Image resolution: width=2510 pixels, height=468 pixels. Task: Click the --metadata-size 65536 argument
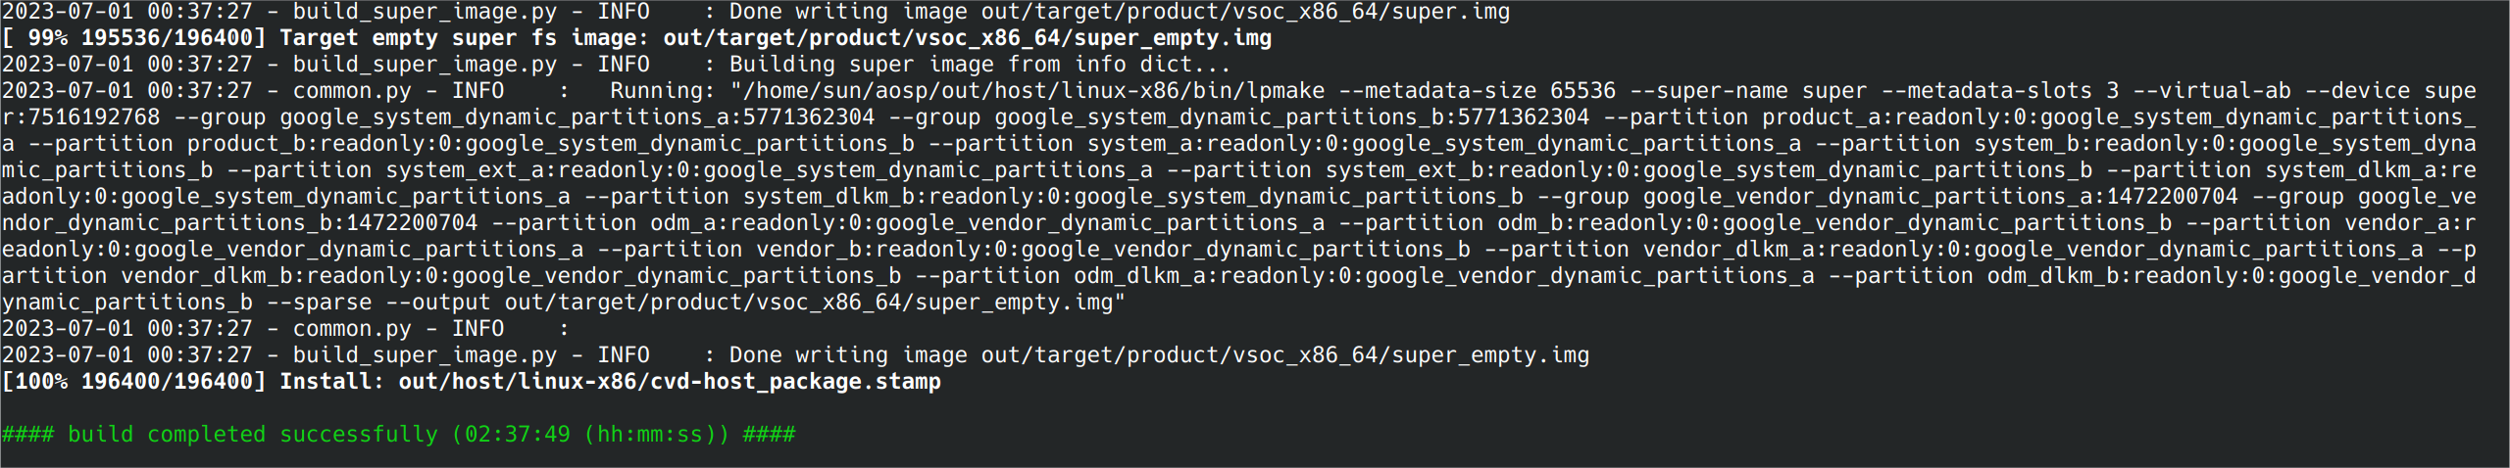1478,90
